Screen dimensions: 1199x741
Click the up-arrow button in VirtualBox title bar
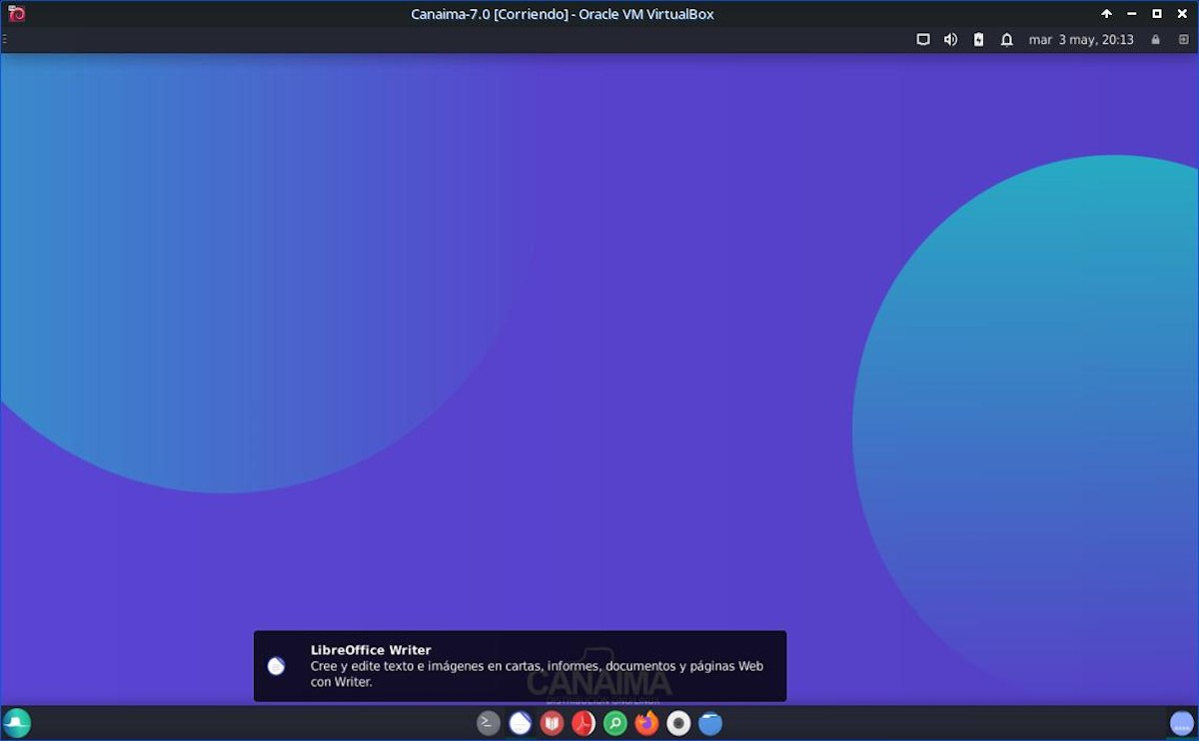tap(1106, 14)
